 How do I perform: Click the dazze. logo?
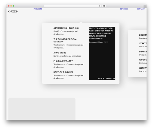(13, 11)
